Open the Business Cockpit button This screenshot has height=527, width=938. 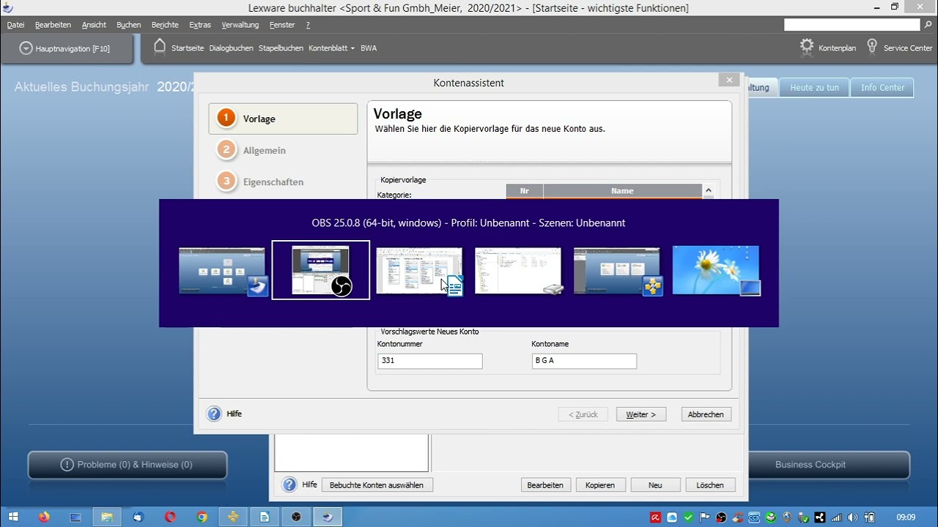tap(810, 465)
